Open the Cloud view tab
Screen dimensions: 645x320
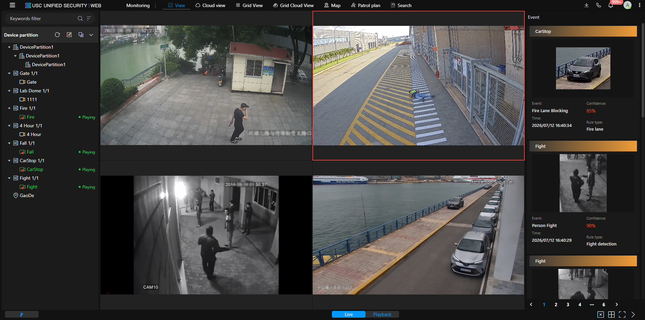[x=210, y=5]
